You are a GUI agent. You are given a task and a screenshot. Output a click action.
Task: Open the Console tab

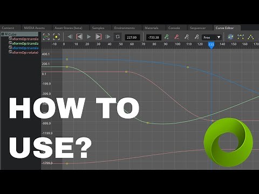174,28
